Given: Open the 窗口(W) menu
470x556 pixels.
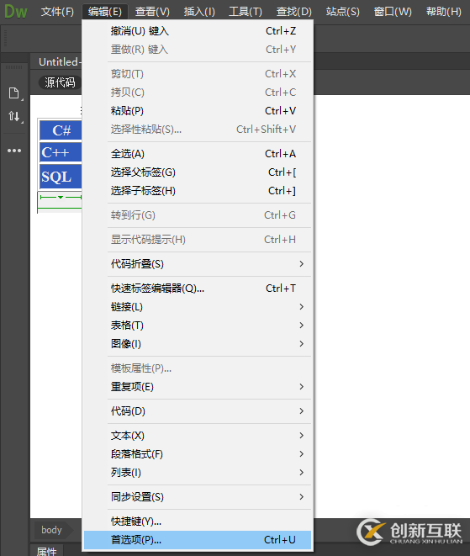Looking at the screenshot, I should click(393, 12).
